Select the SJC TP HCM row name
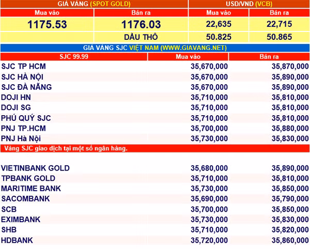This screenshot has width=310, height=249. 24,66
